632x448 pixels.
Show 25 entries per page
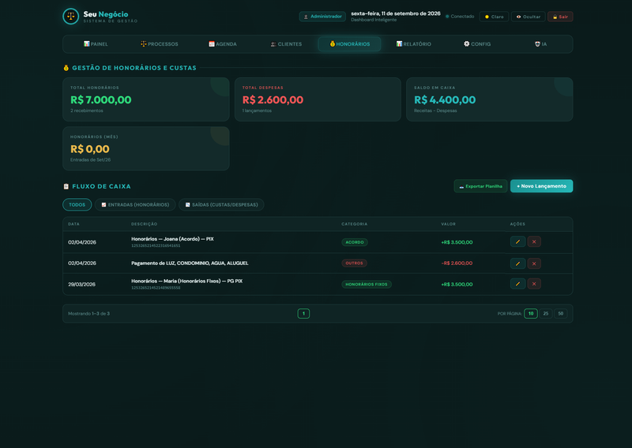coord(545,314)
